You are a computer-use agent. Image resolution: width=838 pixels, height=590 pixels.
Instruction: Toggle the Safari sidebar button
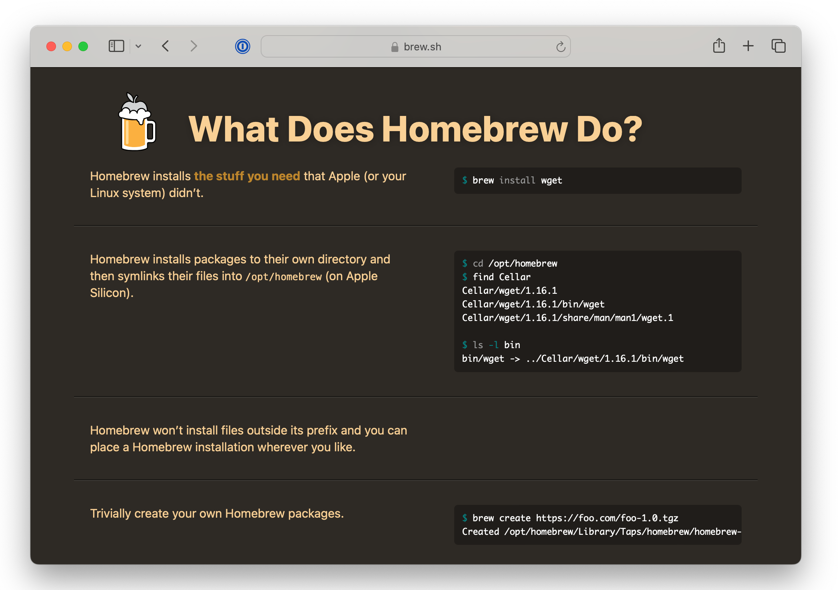[x=116, y=46]
